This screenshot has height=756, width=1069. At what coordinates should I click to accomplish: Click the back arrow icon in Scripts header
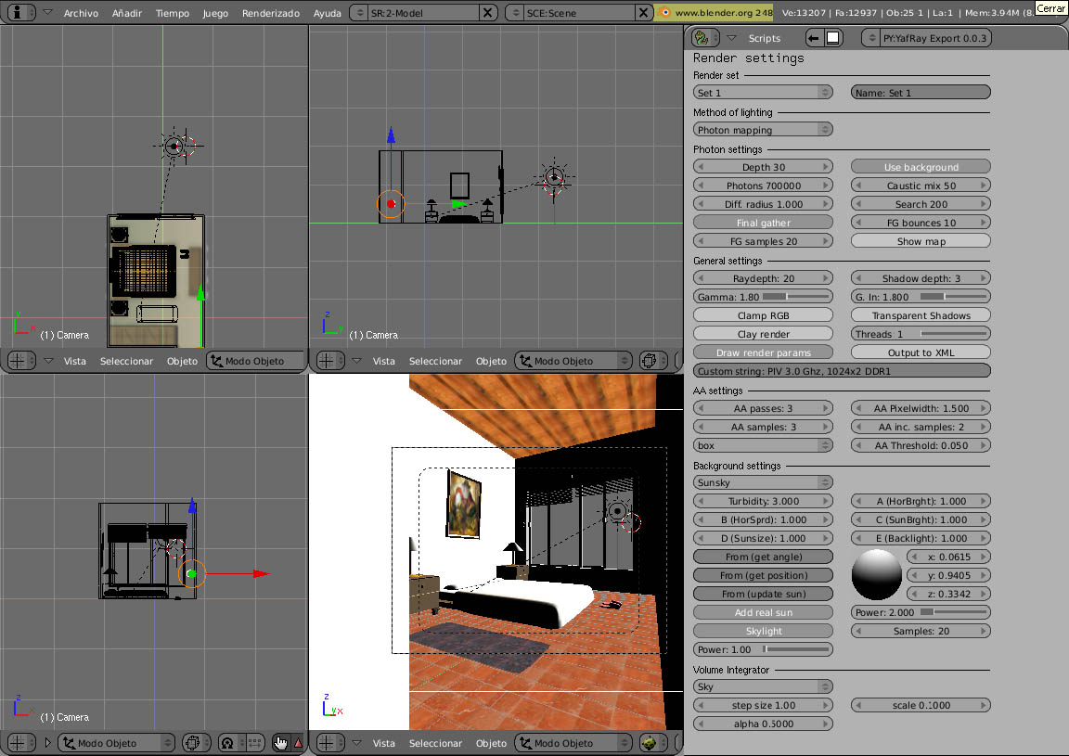point(813,38)
